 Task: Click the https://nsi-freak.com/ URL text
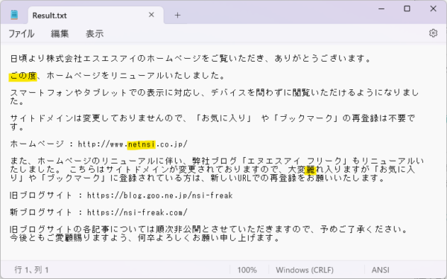(137, 212)
